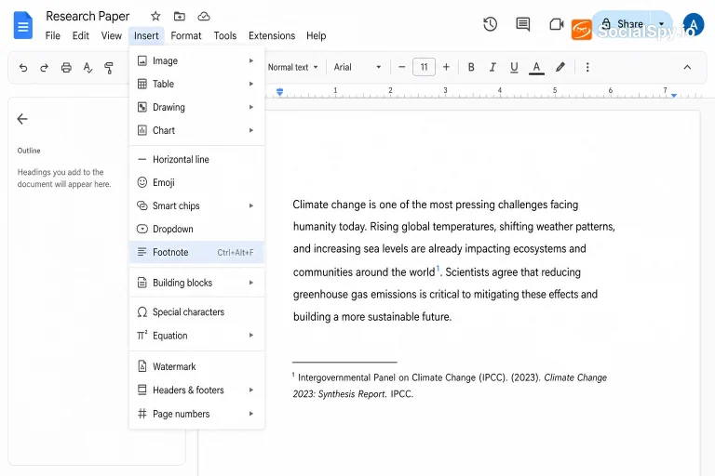Toggle underline formatting

[514, 68]
